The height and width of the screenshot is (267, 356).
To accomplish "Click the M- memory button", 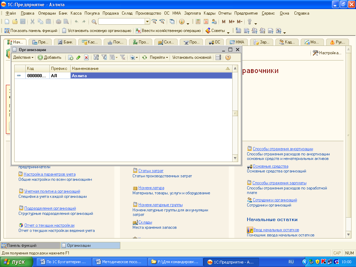I will click(x=240, y=22).
